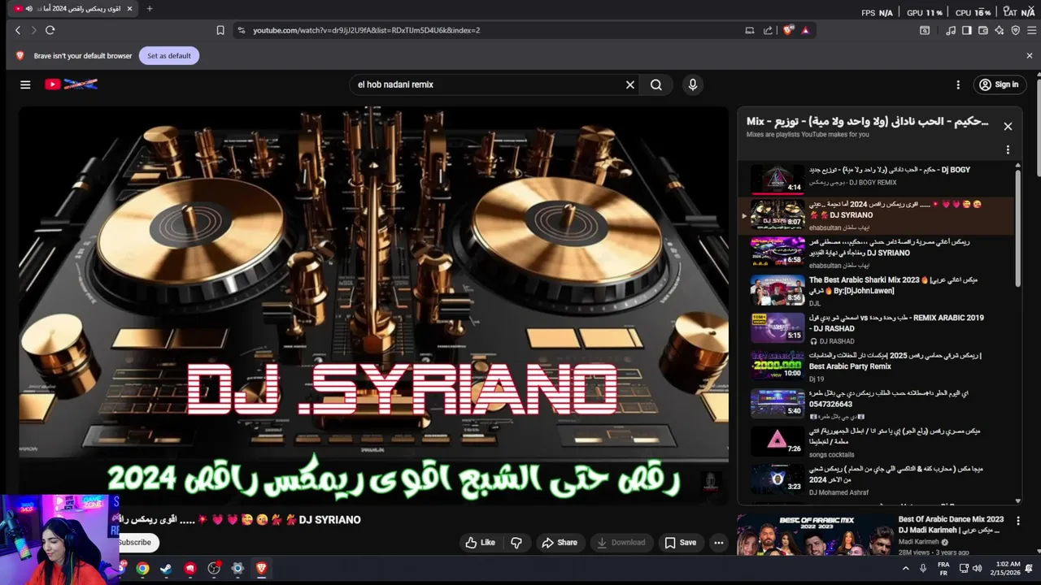The image size is (1041, 585).
Task: Dismiss the default browser notification bar
Action: pos(1029,56)
